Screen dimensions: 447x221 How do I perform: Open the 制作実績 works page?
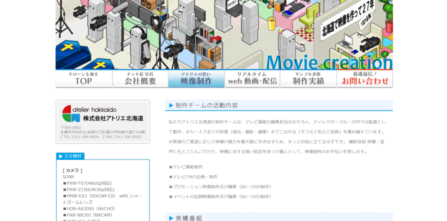pos(308,79)
